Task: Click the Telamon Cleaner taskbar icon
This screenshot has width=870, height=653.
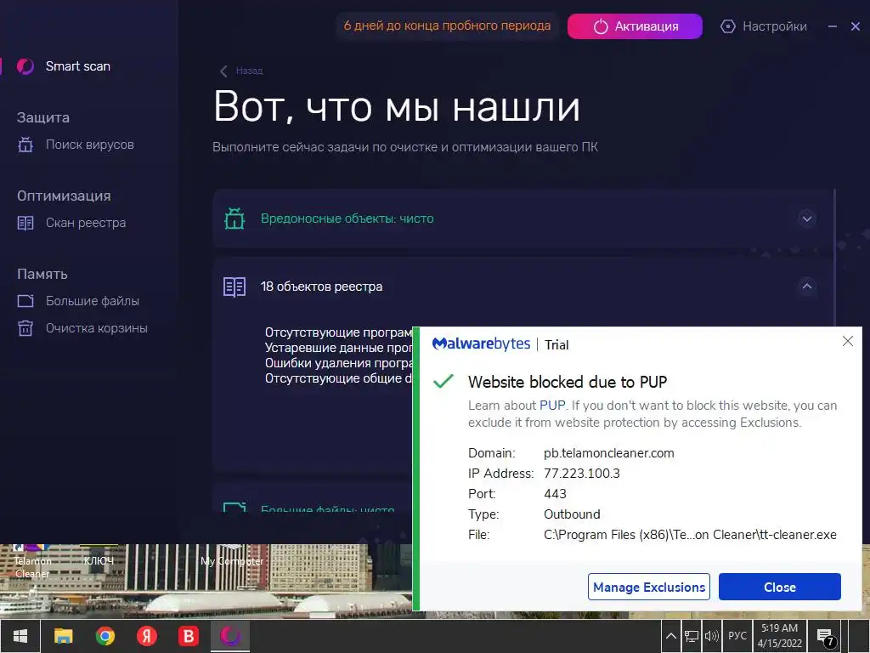Action: point(230,636)
